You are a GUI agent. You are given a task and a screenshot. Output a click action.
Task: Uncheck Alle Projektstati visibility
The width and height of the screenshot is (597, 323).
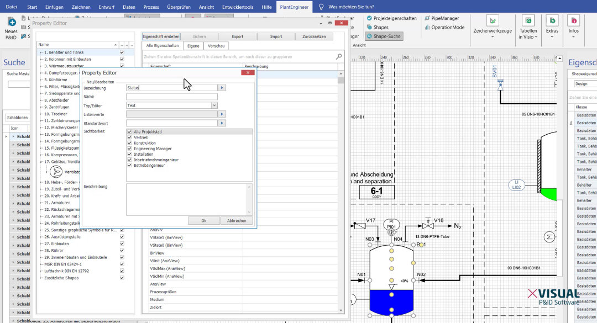[x=129, y=131]
